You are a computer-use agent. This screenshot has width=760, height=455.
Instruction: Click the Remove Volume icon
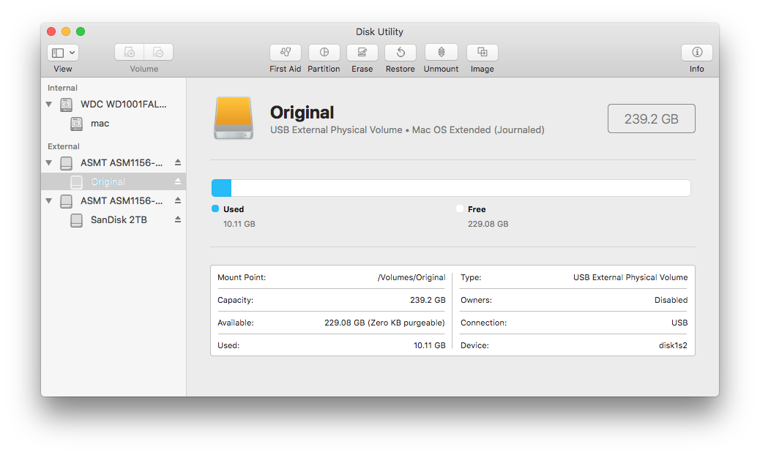[158, 52]
